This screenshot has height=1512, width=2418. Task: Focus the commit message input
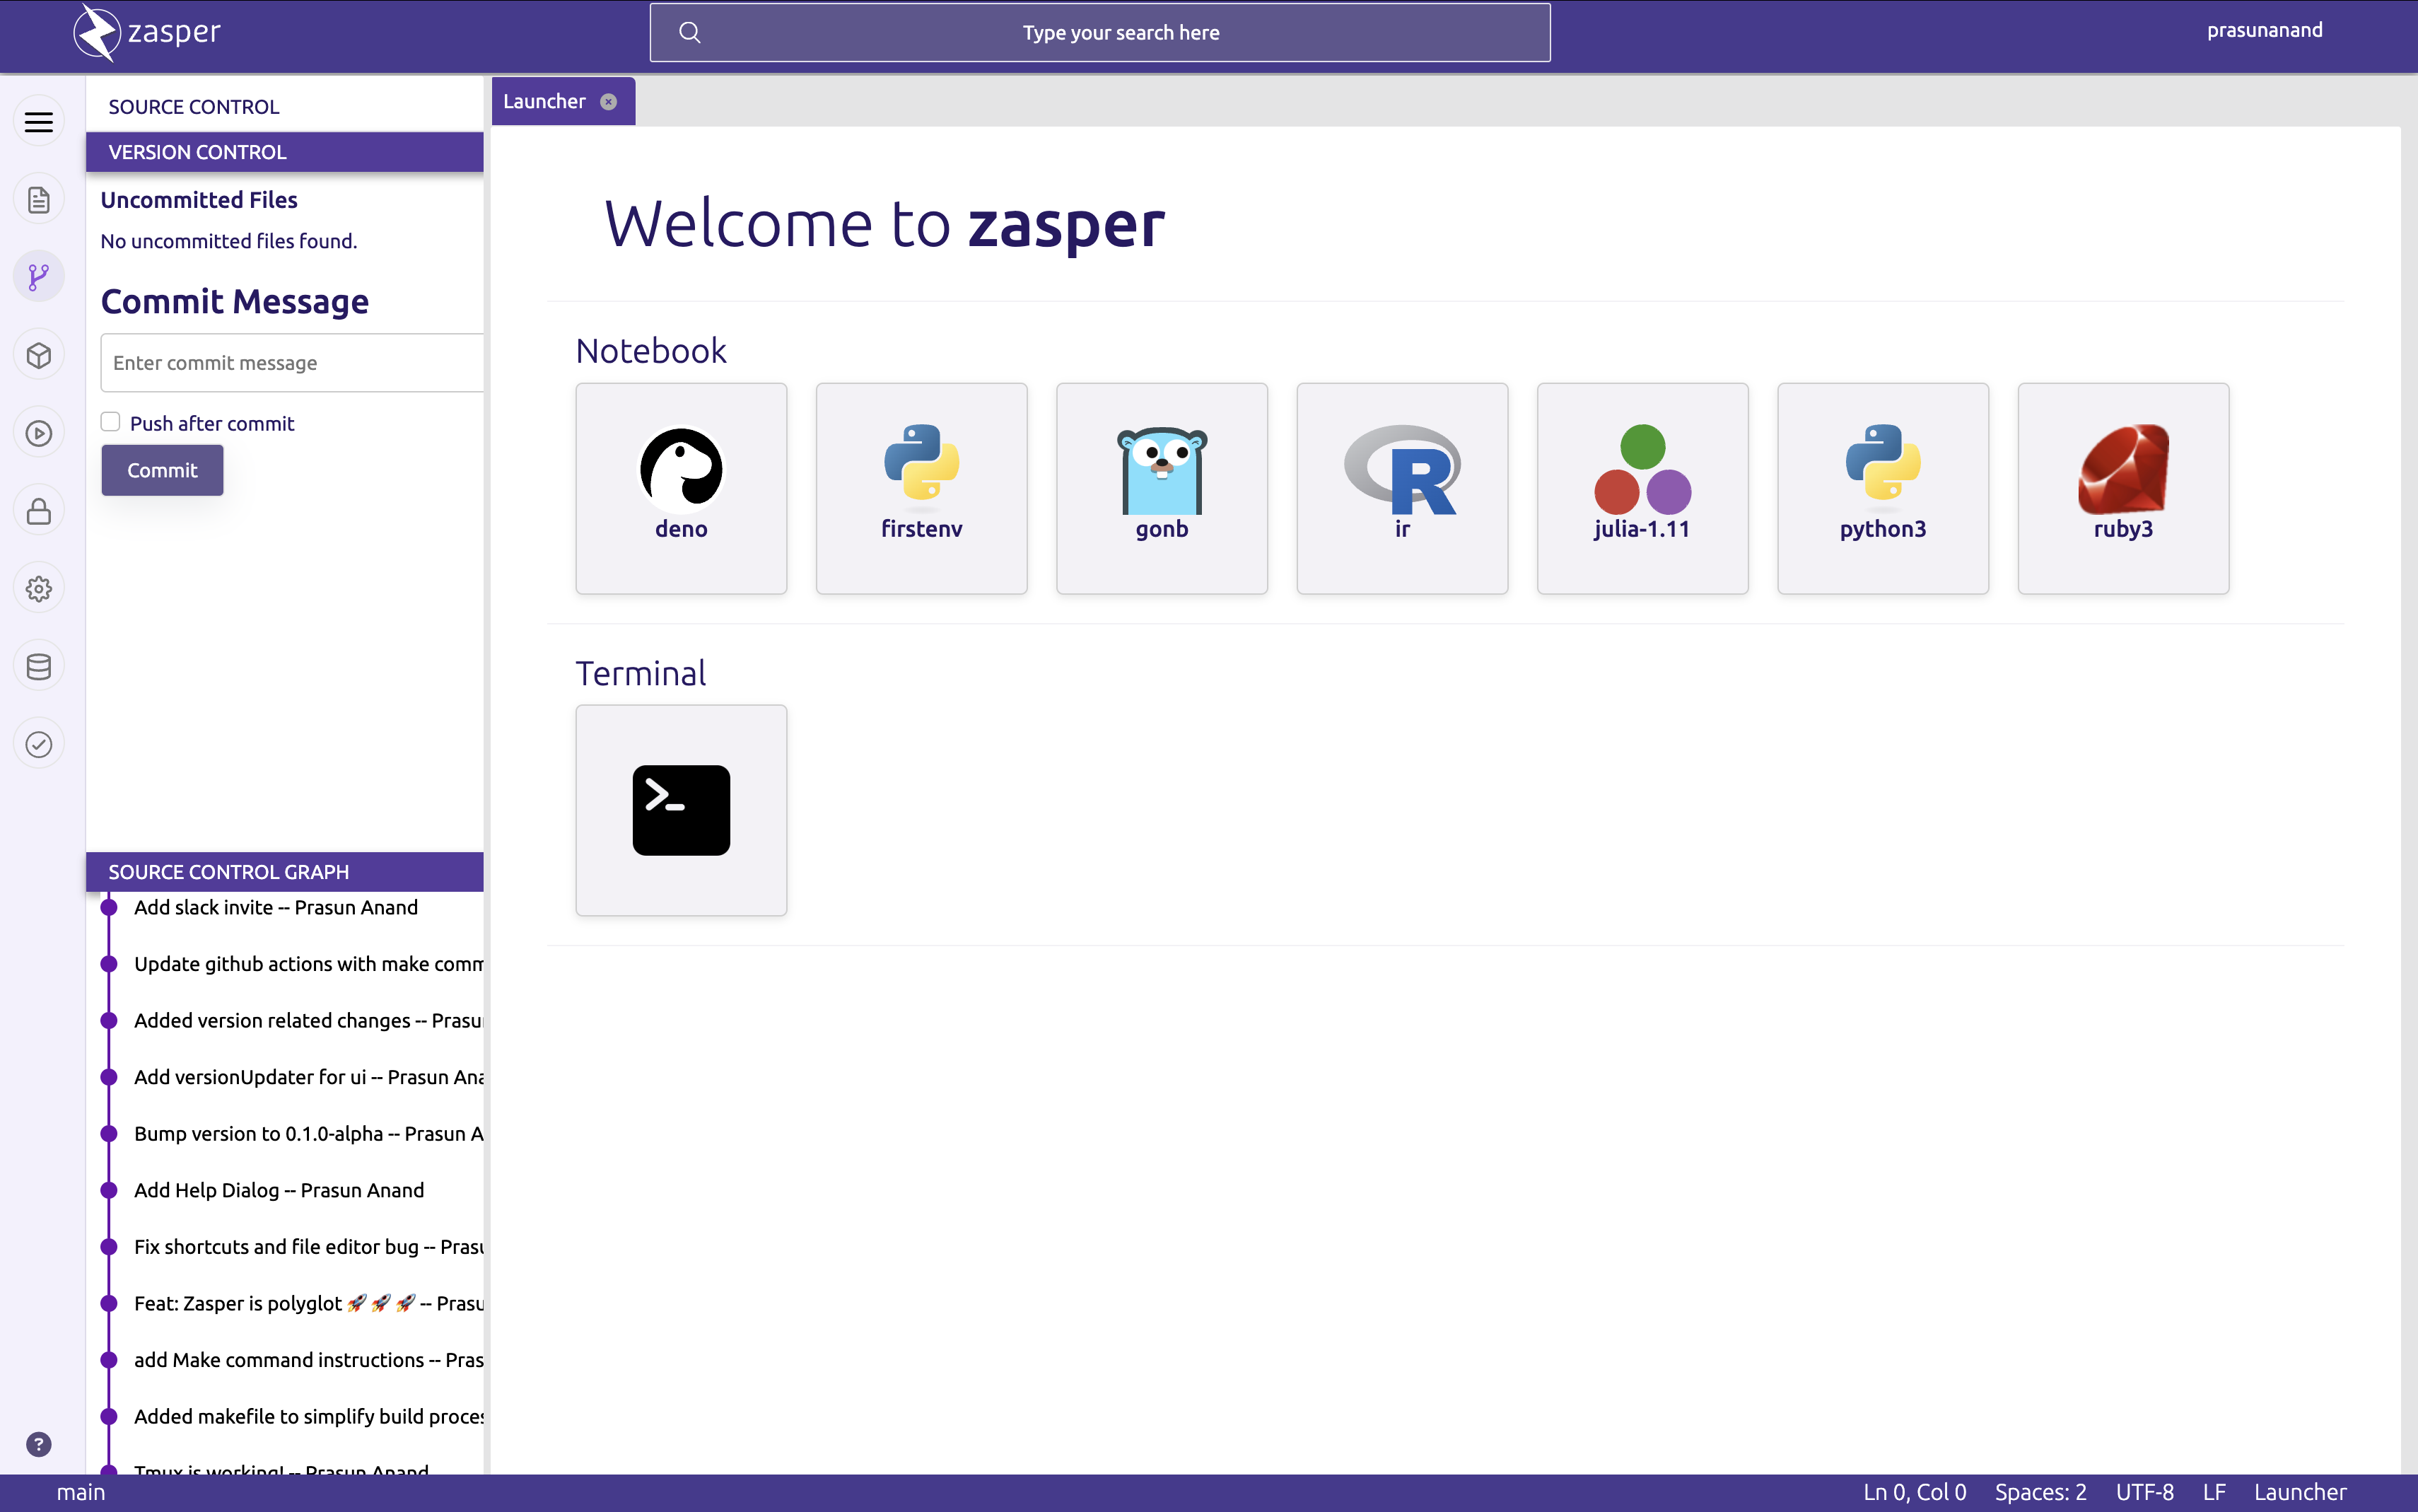pos(292,363)
